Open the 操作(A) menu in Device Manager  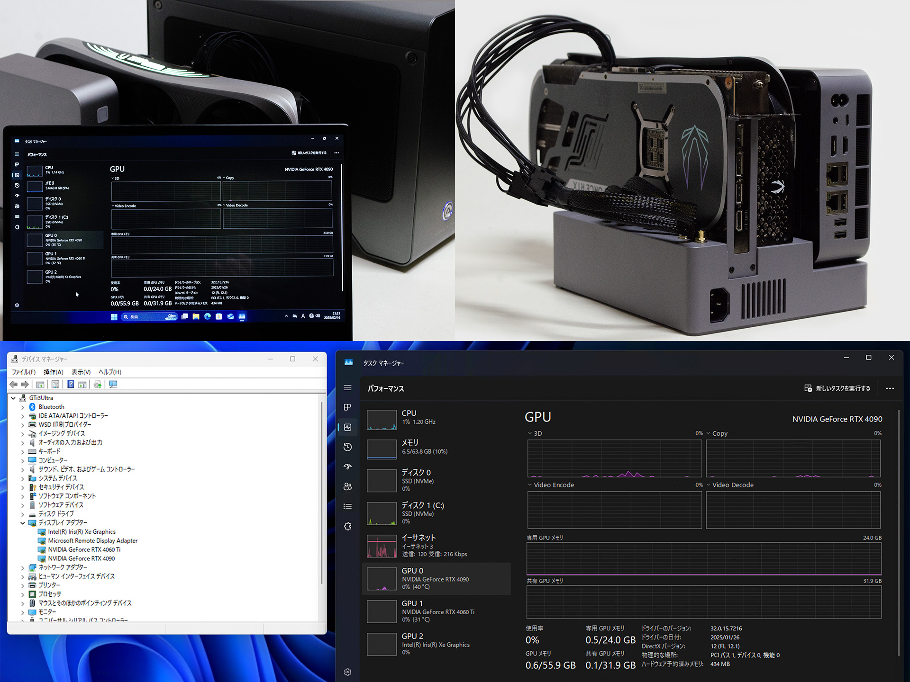pyautogui.click(x=53, y=372)
